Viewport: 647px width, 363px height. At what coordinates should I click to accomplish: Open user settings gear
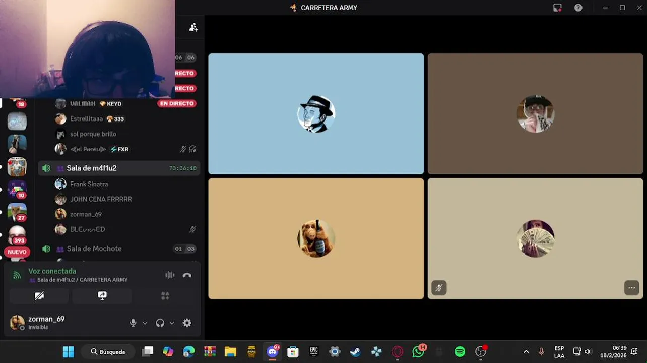187,323
